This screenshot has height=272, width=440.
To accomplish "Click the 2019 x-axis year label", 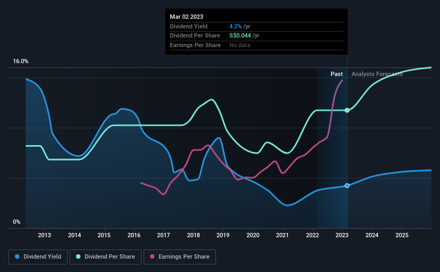I will 223,235.
